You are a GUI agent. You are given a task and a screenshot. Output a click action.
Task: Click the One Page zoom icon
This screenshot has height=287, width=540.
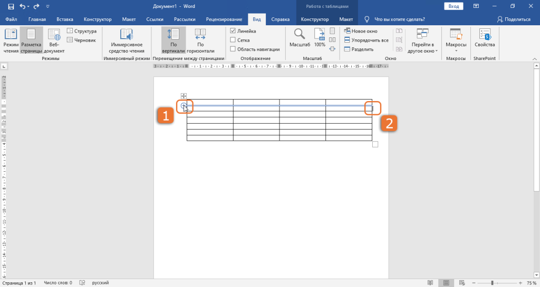[x=332, y=31]
